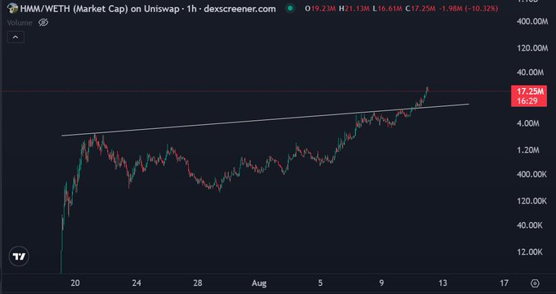Select the Volume indicator label
This screenshot has height=294, width=556.
pos(20,23)
